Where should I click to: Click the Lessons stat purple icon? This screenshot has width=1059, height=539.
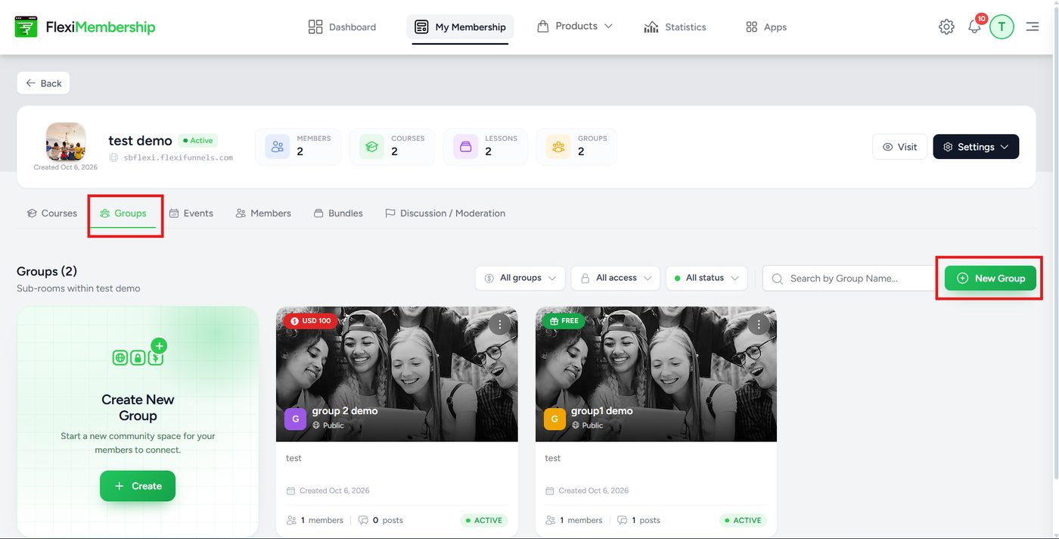pos(465,147)
